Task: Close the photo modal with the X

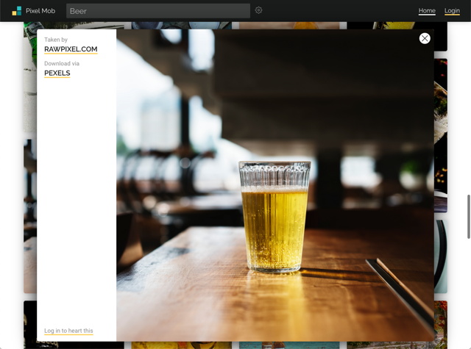Action: pos(425,38)
